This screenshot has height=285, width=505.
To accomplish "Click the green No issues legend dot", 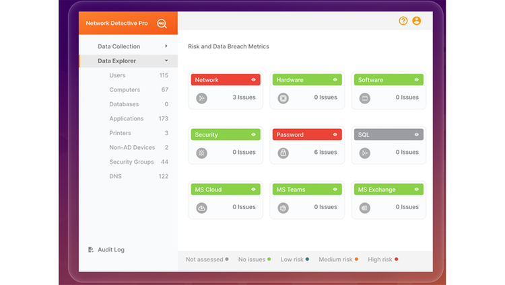I will tap(269, 259).
